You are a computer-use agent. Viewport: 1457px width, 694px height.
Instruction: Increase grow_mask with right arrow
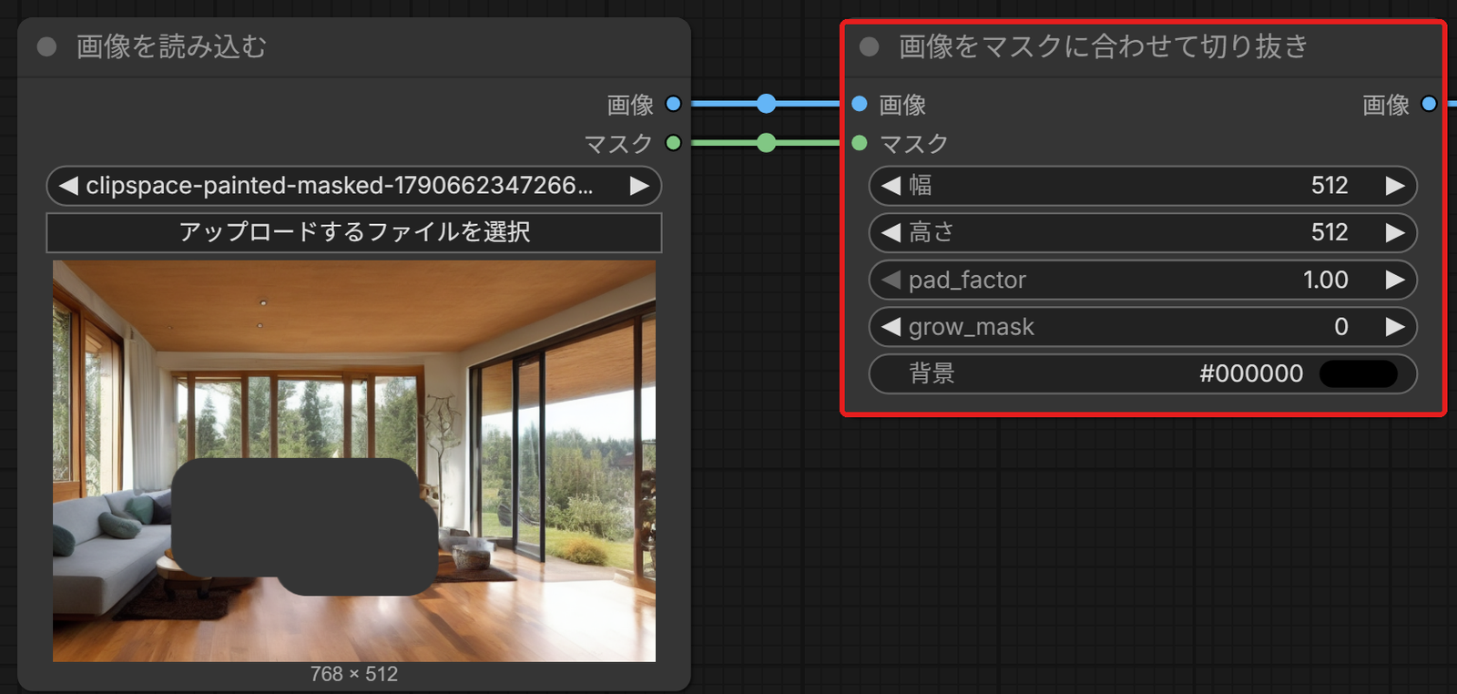[1394, 326]
